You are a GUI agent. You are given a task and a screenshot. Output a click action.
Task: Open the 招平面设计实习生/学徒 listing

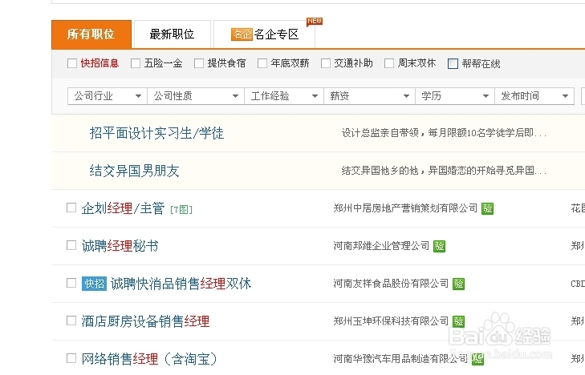tap(156, 133)
